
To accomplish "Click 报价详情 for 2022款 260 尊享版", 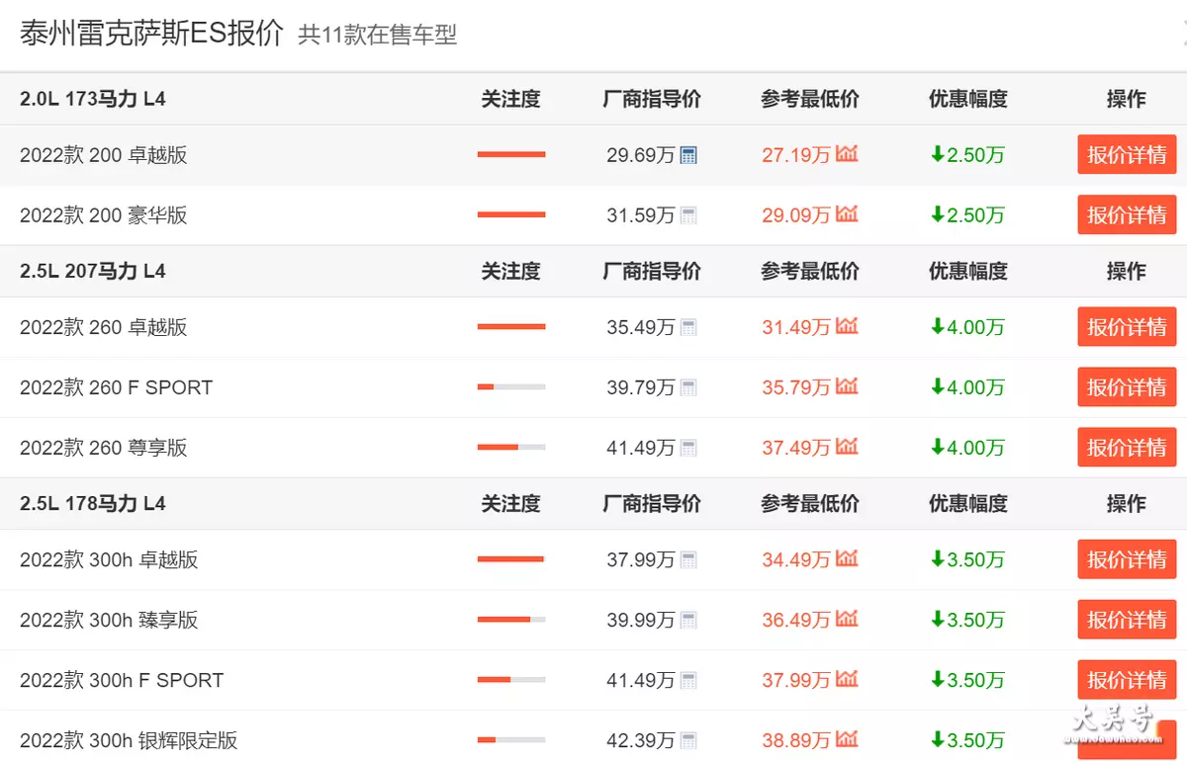I will point(1127,448).
